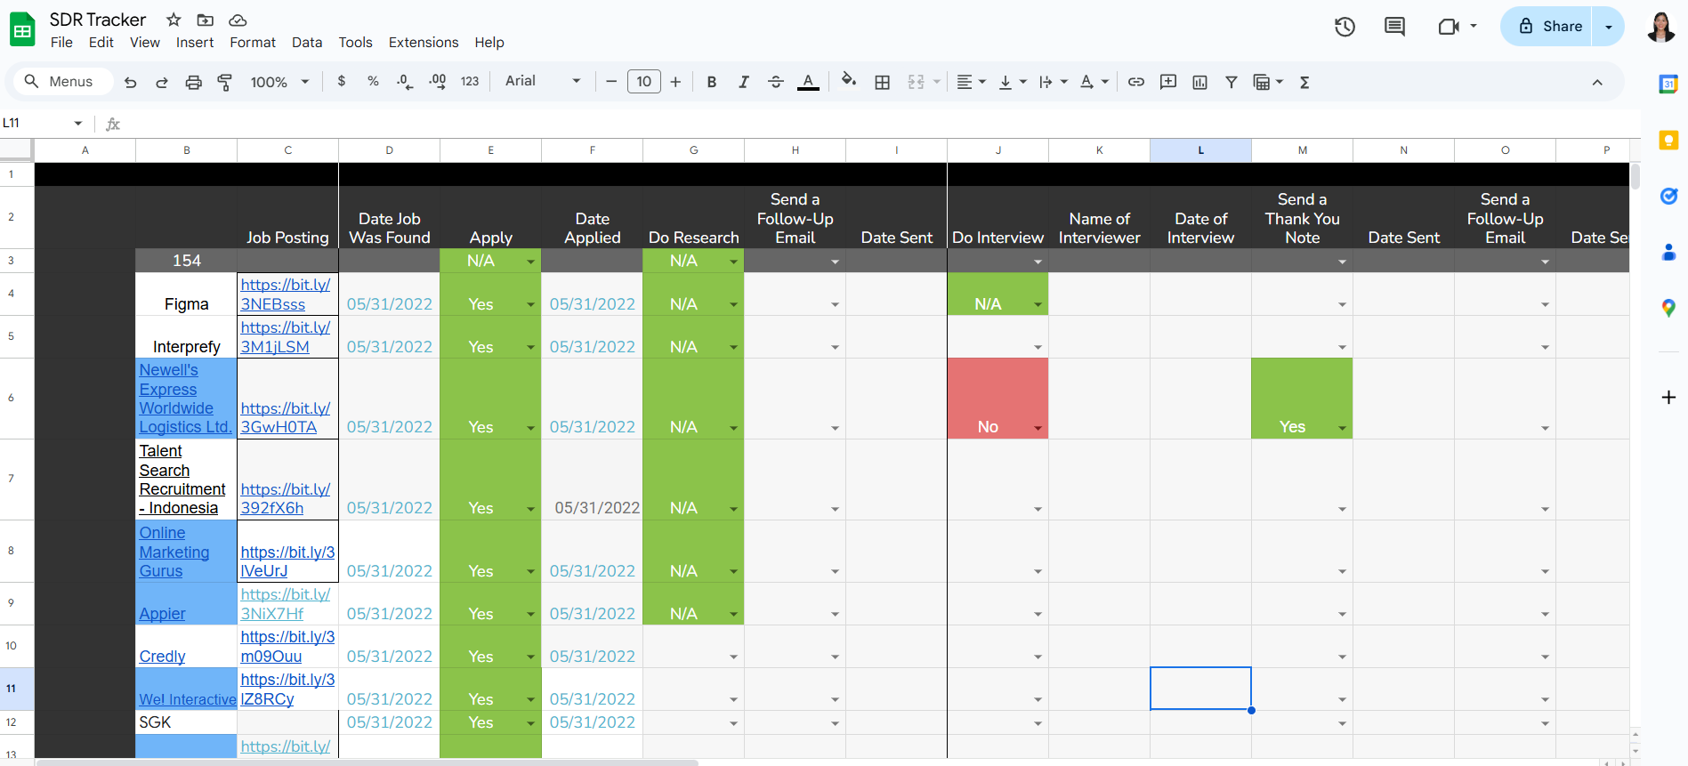Viewport: 1688px width, 766px height.
Task: Open the Functions sigma menu
Action: click(x=1304, y=82)
